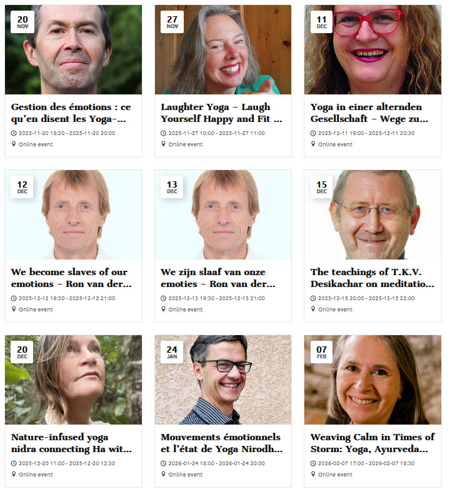Click the 20 DEC event speaker photo
450x489 pixels.
(x=73, y=380)
